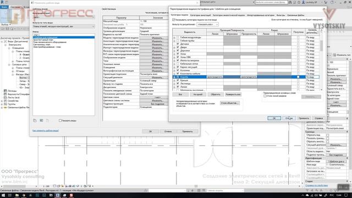Switch to imported categories tab
The image size is (352, 198).
(x=260, y=15)
